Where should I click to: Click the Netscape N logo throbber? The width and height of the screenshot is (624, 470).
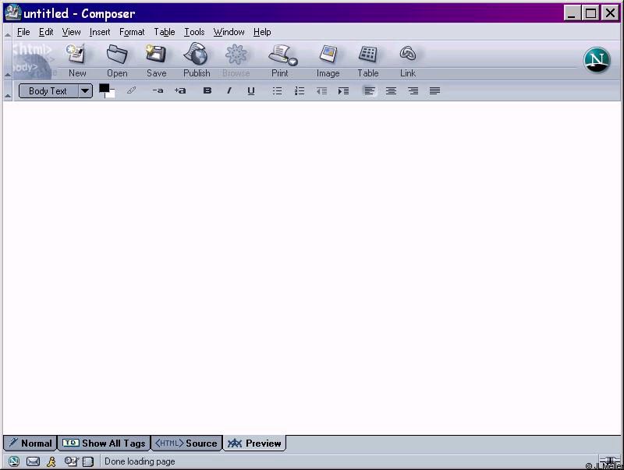coord(597,60)
